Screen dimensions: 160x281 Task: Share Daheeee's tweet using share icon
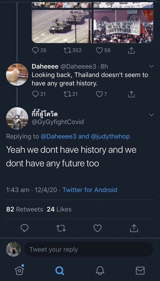(131, 94)
